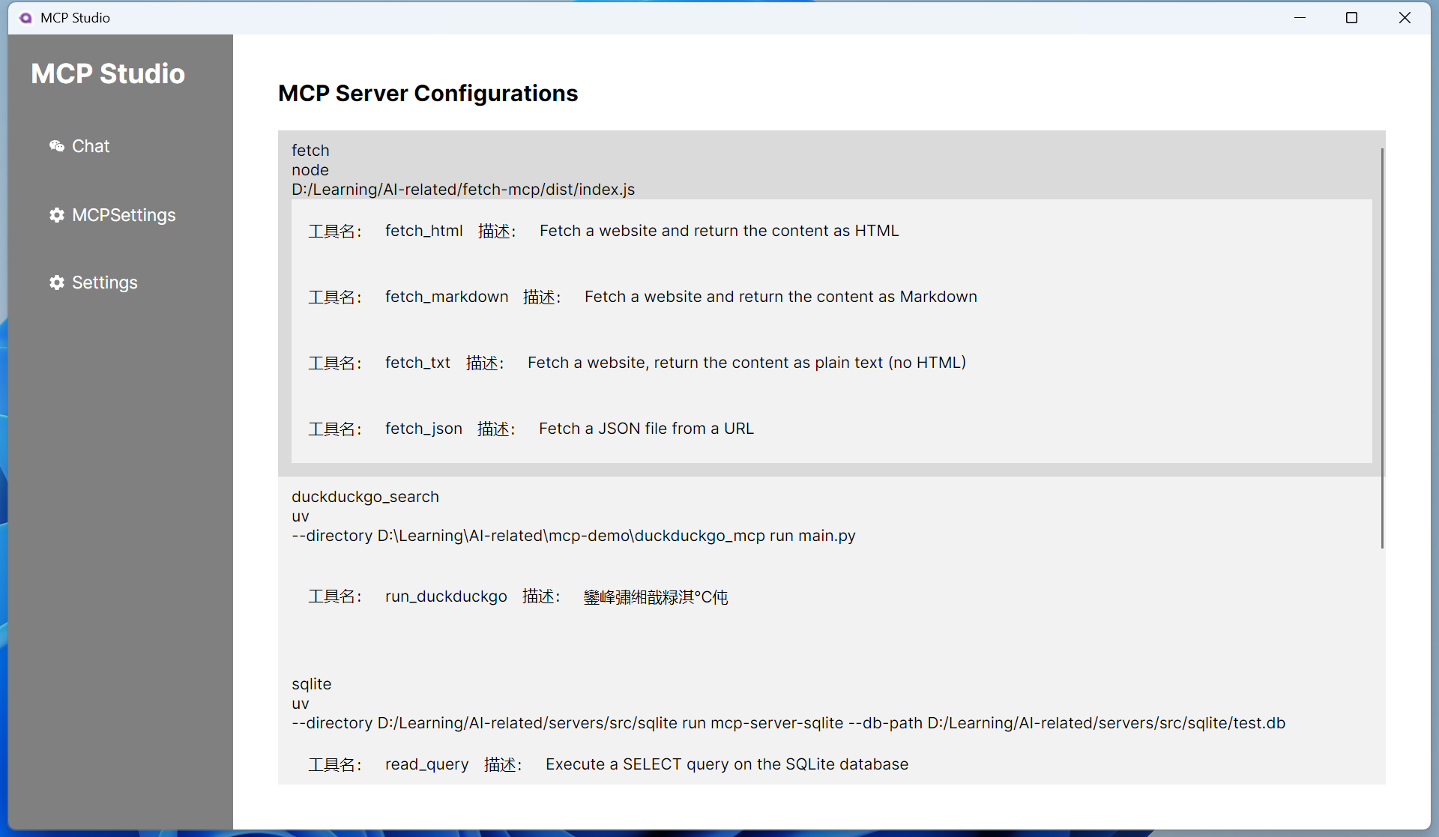Click the MCP Studio title bar app icon
Screen dimensions: 1439x837
25,17
